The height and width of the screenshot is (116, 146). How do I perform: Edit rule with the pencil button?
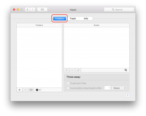point(78,70)
